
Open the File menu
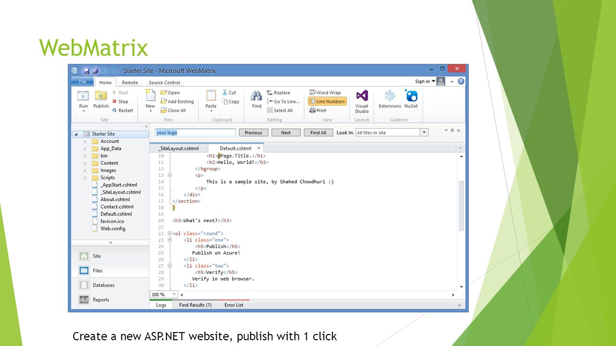82,82
